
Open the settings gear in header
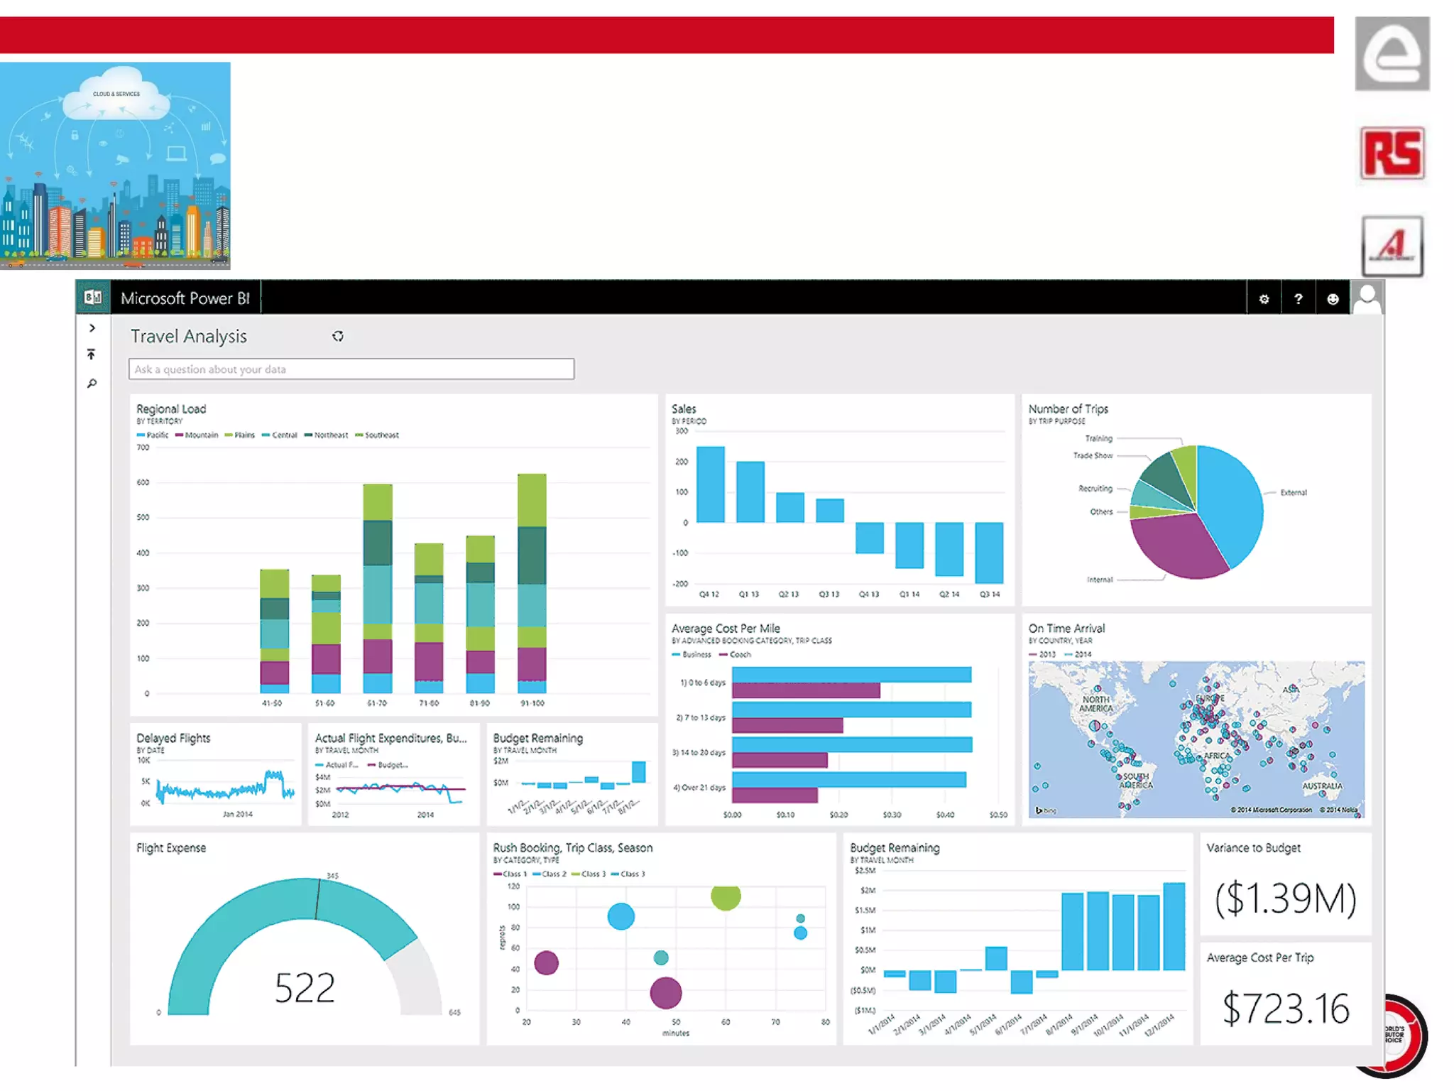click(x=1264, y=299)
